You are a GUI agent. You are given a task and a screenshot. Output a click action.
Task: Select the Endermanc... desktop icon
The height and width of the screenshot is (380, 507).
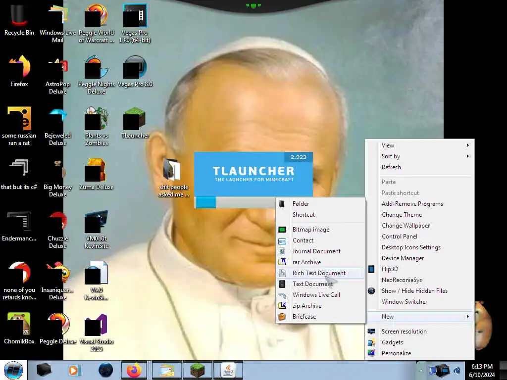tap(19, 226)
